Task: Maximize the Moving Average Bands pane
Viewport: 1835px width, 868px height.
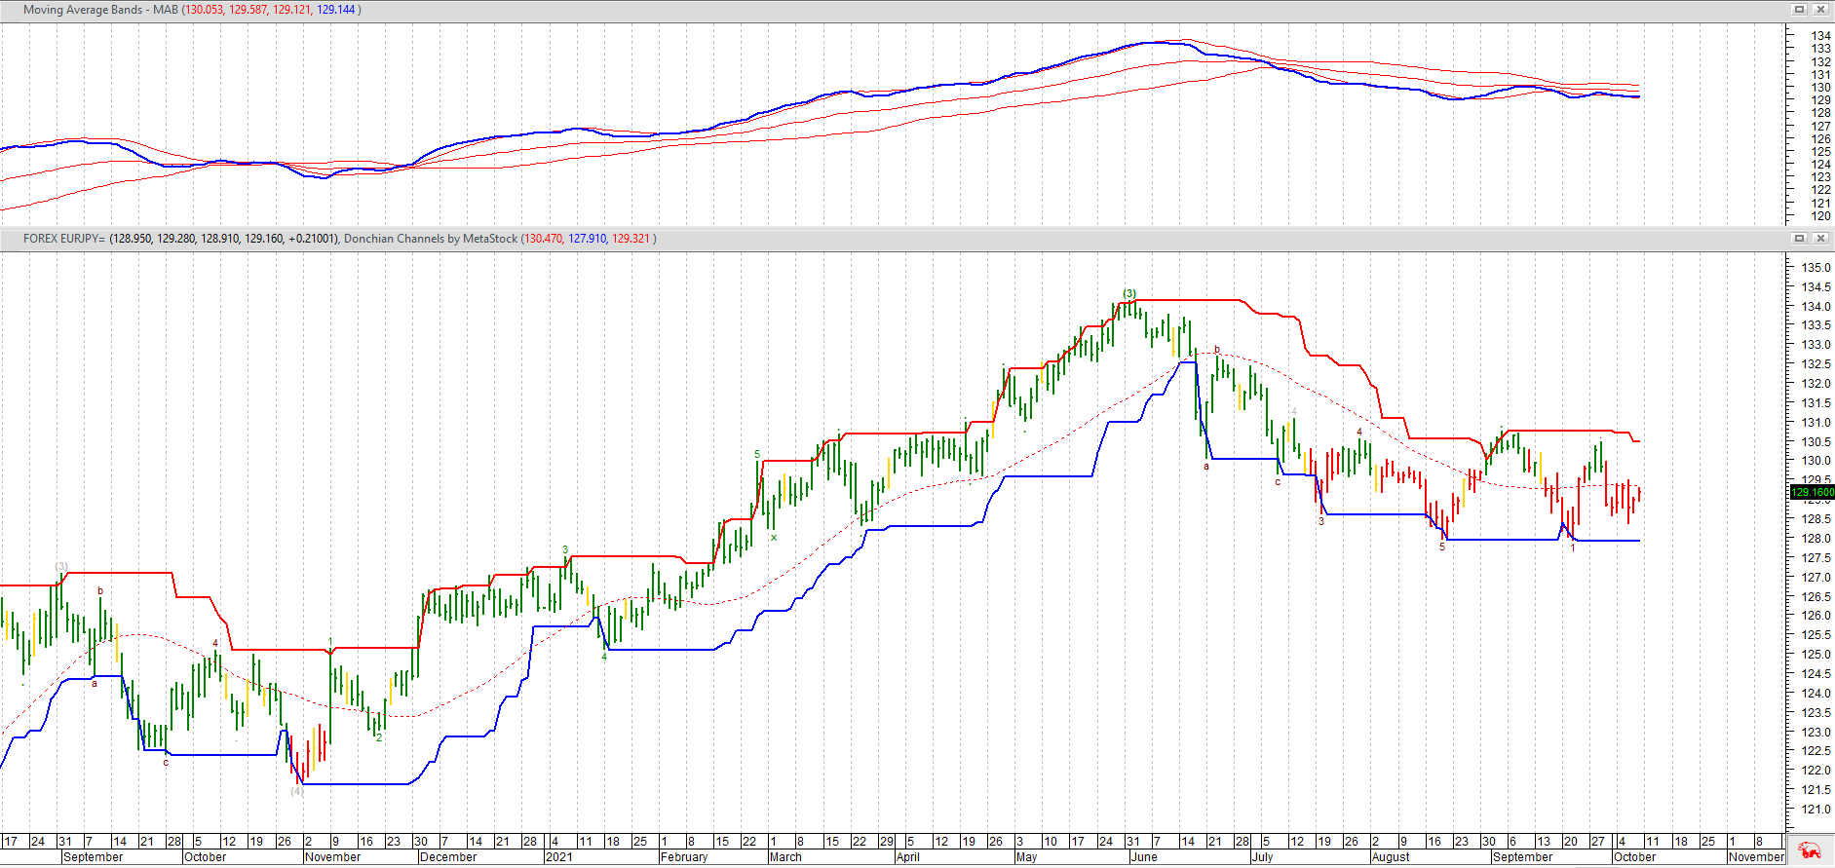Action: (1800, 9)
